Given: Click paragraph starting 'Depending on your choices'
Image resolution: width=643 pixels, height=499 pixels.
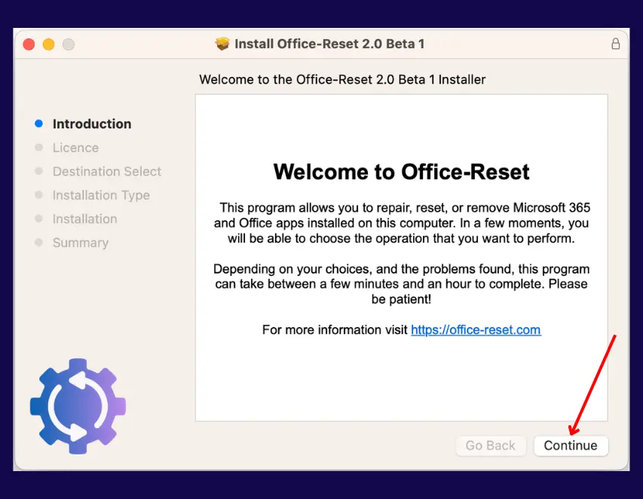Looking at the screenshot, I should coord(402,284).
